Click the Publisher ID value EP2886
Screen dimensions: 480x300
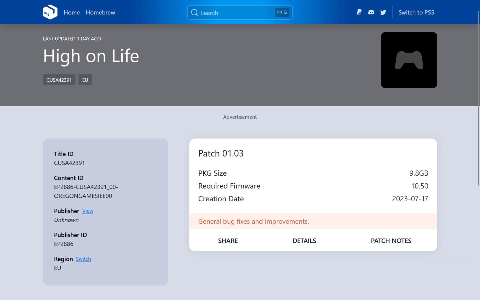point(64,244)
